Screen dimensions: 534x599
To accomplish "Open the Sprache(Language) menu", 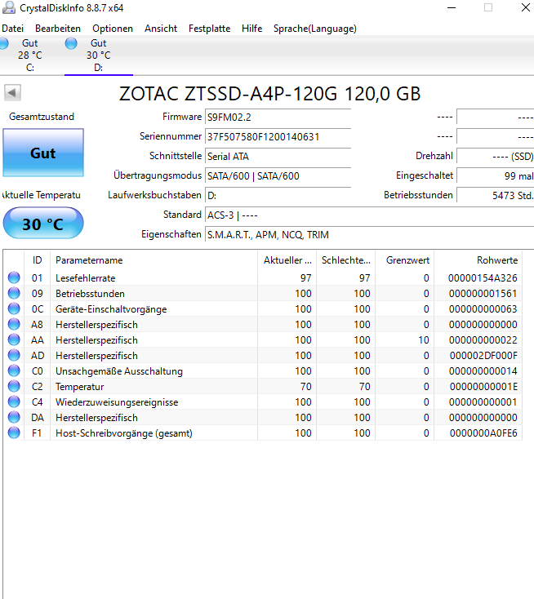I will (314, 29).
